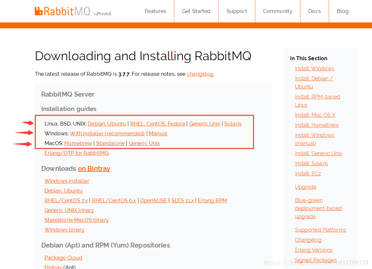Screen dimensions: 372x269
Task: Open the RHEL/CentOS 7.x download link
Action: coord(66,200)
